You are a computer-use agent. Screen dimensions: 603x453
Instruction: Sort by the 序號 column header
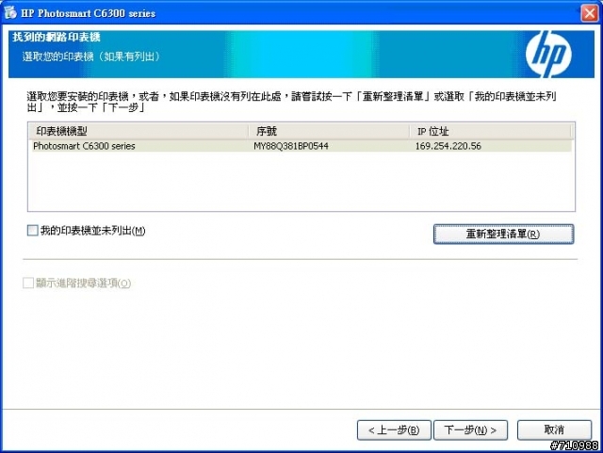pos(329,131)
